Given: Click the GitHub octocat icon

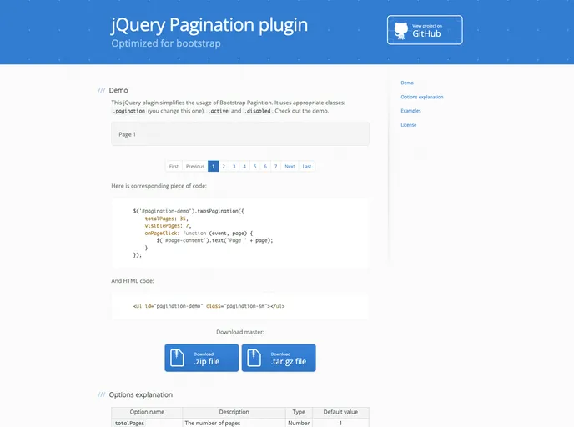Looking at the screenshot, I should [x=400, y=30].
